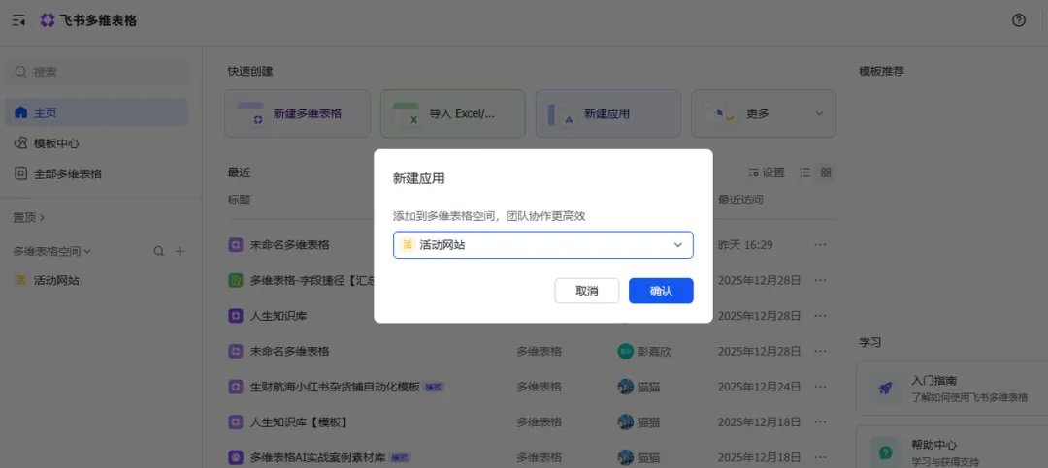Click icon of 多维表格AI实战案例素材库 row

tap(235, 458)
